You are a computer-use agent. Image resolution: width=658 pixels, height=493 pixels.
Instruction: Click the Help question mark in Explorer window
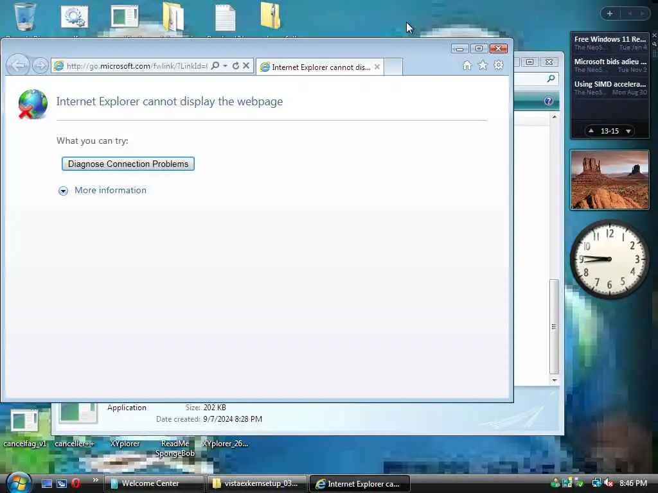click(x=549, y=101)
